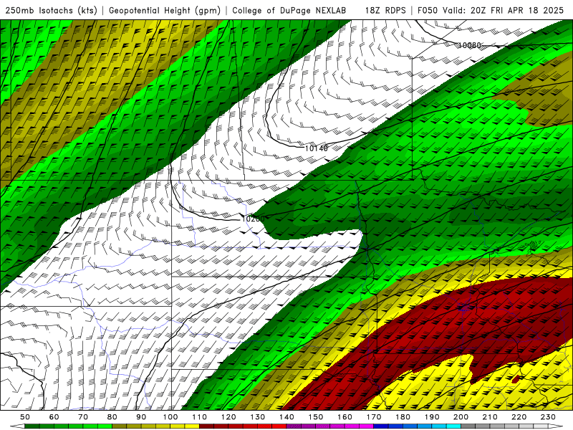Click the 80 knot legend label

112,417
